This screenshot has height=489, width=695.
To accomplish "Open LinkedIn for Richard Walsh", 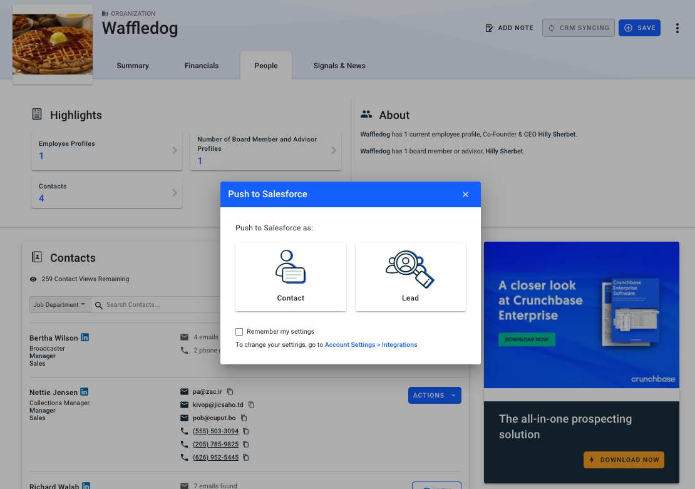I will 85,485.
